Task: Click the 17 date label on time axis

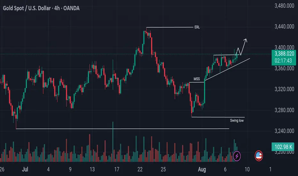Action: click(117, 169)
